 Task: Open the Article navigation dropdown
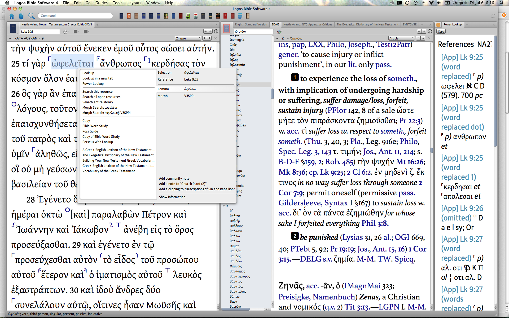click(x=401, y=38)
